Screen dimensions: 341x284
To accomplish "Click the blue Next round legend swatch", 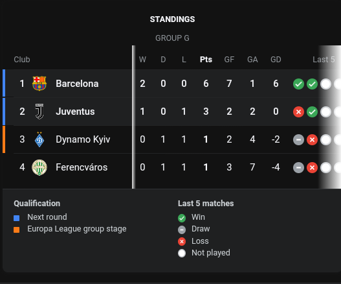I will (x=17, y=218).
